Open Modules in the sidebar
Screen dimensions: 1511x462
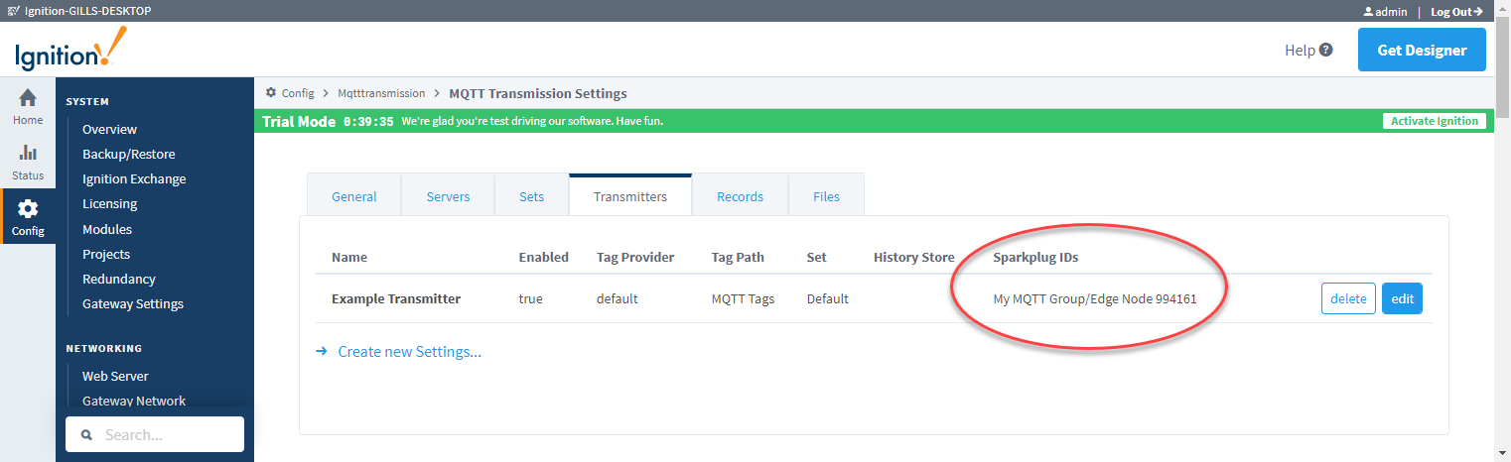pyautogui.click(x=107, y=229)
